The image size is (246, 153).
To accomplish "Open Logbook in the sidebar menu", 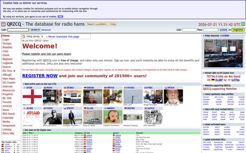I will tap(8, 63).
